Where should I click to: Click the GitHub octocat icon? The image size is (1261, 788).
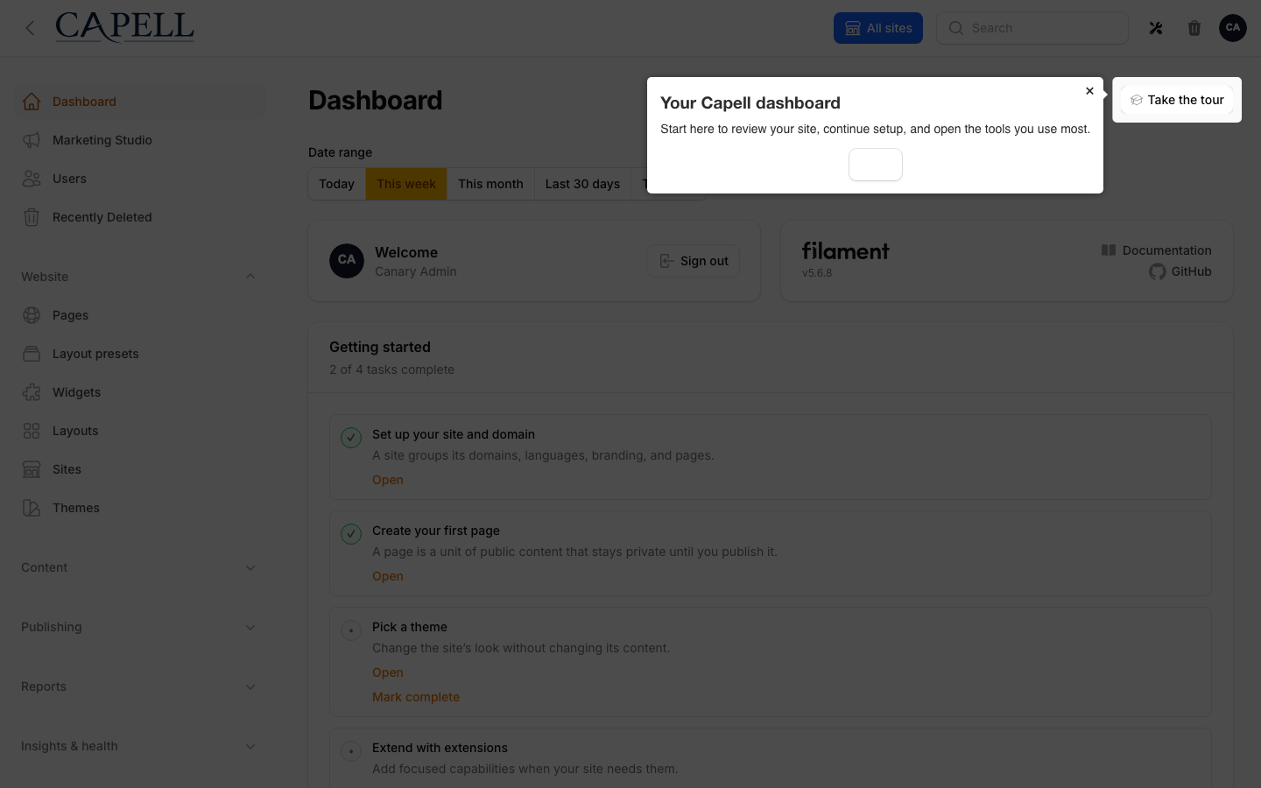click(1158, 271)
